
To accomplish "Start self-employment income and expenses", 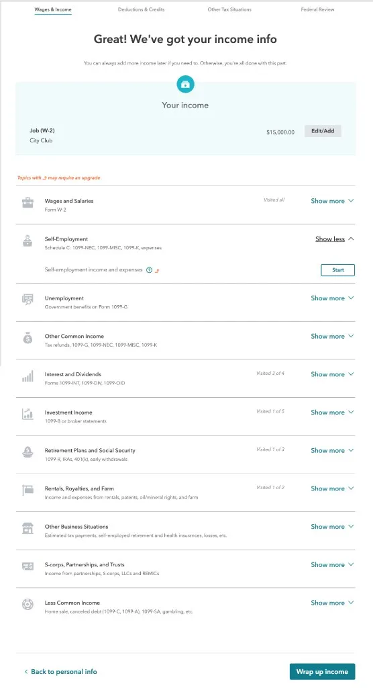I will coord(338,270).
